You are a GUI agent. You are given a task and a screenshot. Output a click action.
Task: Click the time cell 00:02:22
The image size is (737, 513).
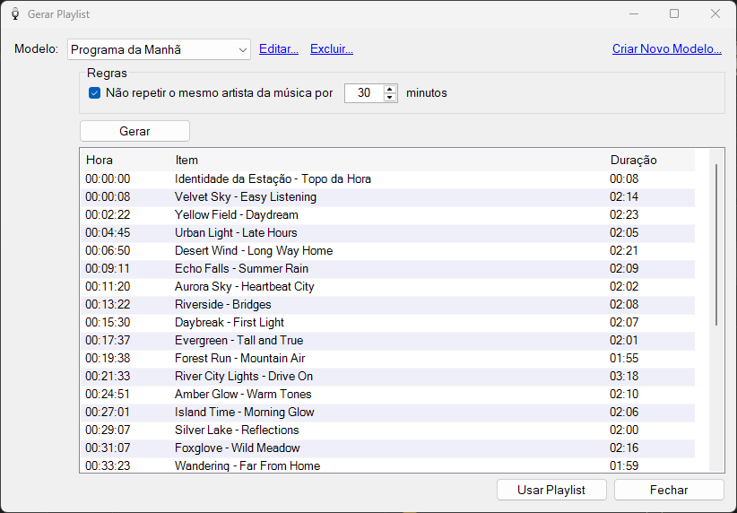[x=108, y=215]
